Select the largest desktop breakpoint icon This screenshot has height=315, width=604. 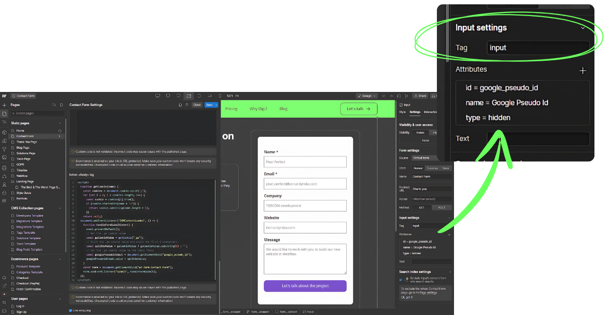pyautogui.click(x=158, y=95)
